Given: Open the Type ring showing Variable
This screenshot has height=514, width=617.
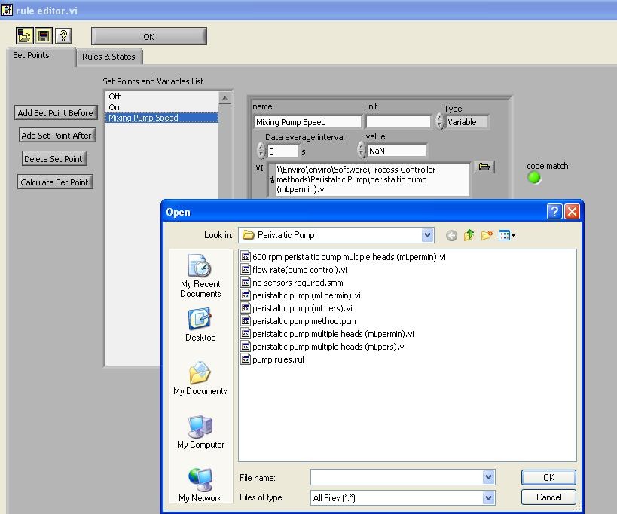Looking at the screenshot, I should (466, 122).
